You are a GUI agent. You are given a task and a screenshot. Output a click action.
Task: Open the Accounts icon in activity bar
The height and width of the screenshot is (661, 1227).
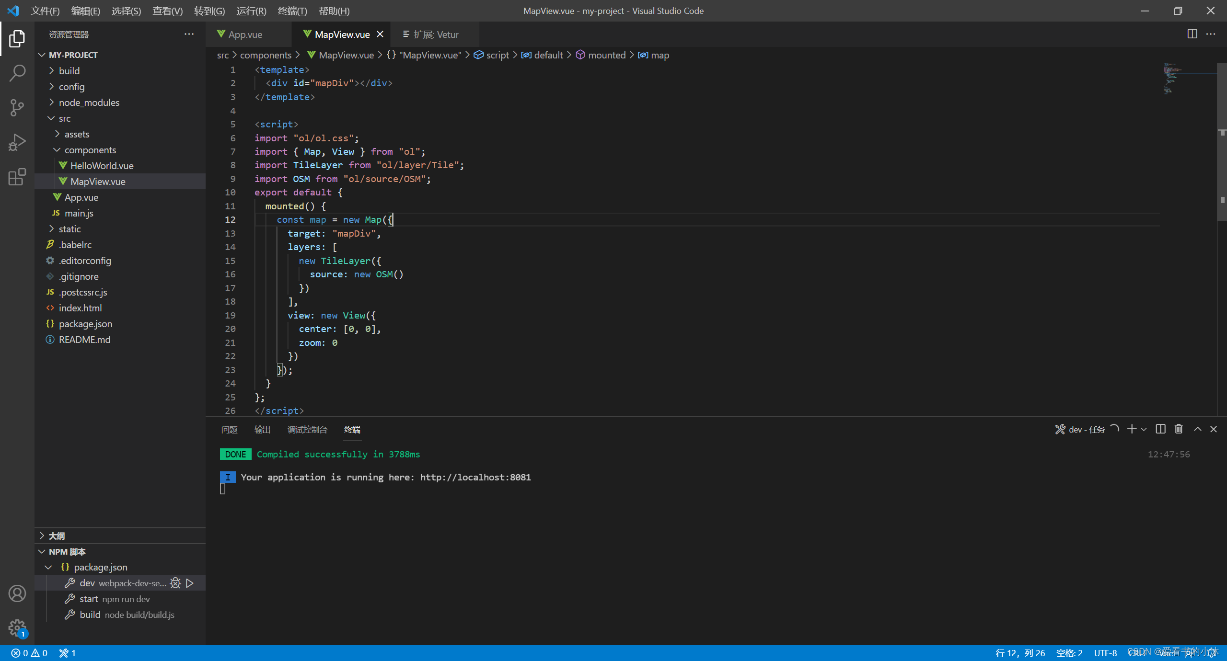(17, 593)
